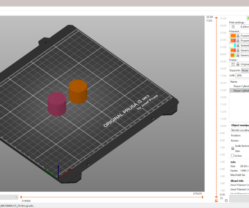Open the view type dropdown left of the horizontal slider
The height and width of the screenshot is (208, 249).
tap(9, 197)
